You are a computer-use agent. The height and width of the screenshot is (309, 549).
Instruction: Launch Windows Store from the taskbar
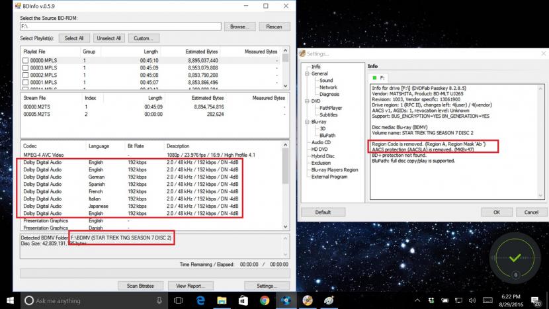(243, 300)
